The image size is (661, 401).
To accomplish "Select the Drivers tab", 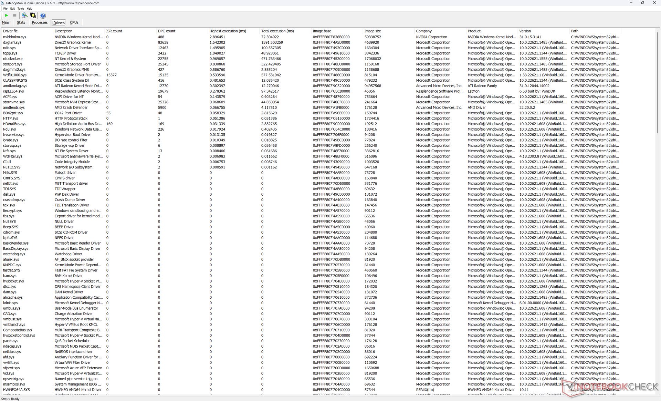I will (59, 23).
